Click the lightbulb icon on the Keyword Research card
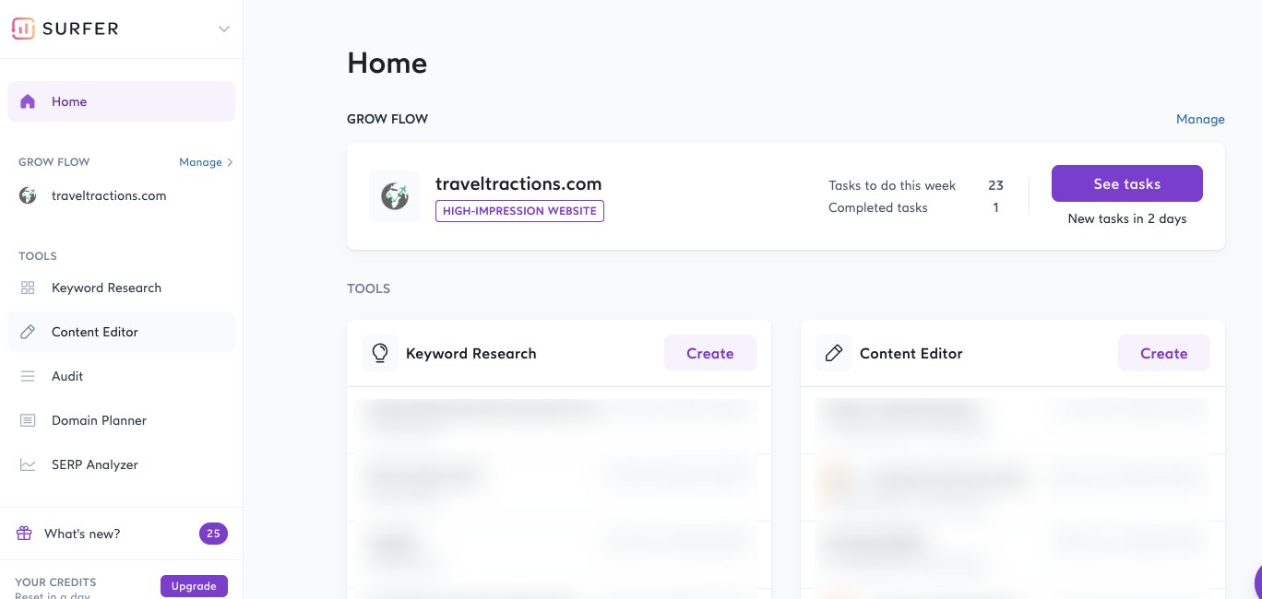The width and height of the screenshot is (1262, 599). tap(380, 353)
